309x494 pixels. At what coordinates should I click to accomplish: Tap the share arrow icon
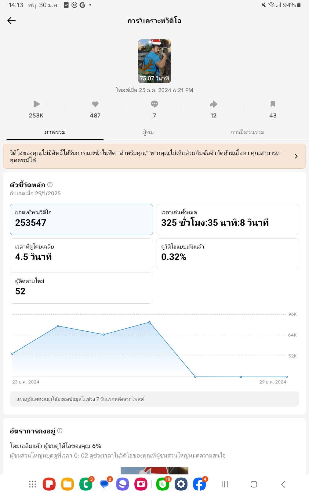(213, 104)
